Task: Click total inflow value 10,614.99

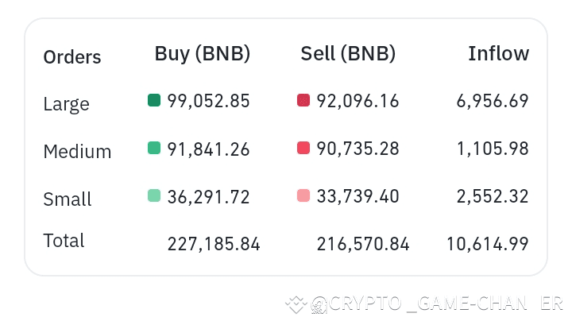Action: click(487, 244)
